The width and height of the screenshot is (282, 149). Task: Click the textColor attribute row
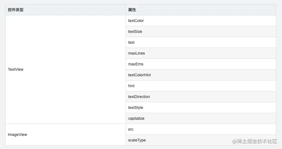[x=136, y=21]
